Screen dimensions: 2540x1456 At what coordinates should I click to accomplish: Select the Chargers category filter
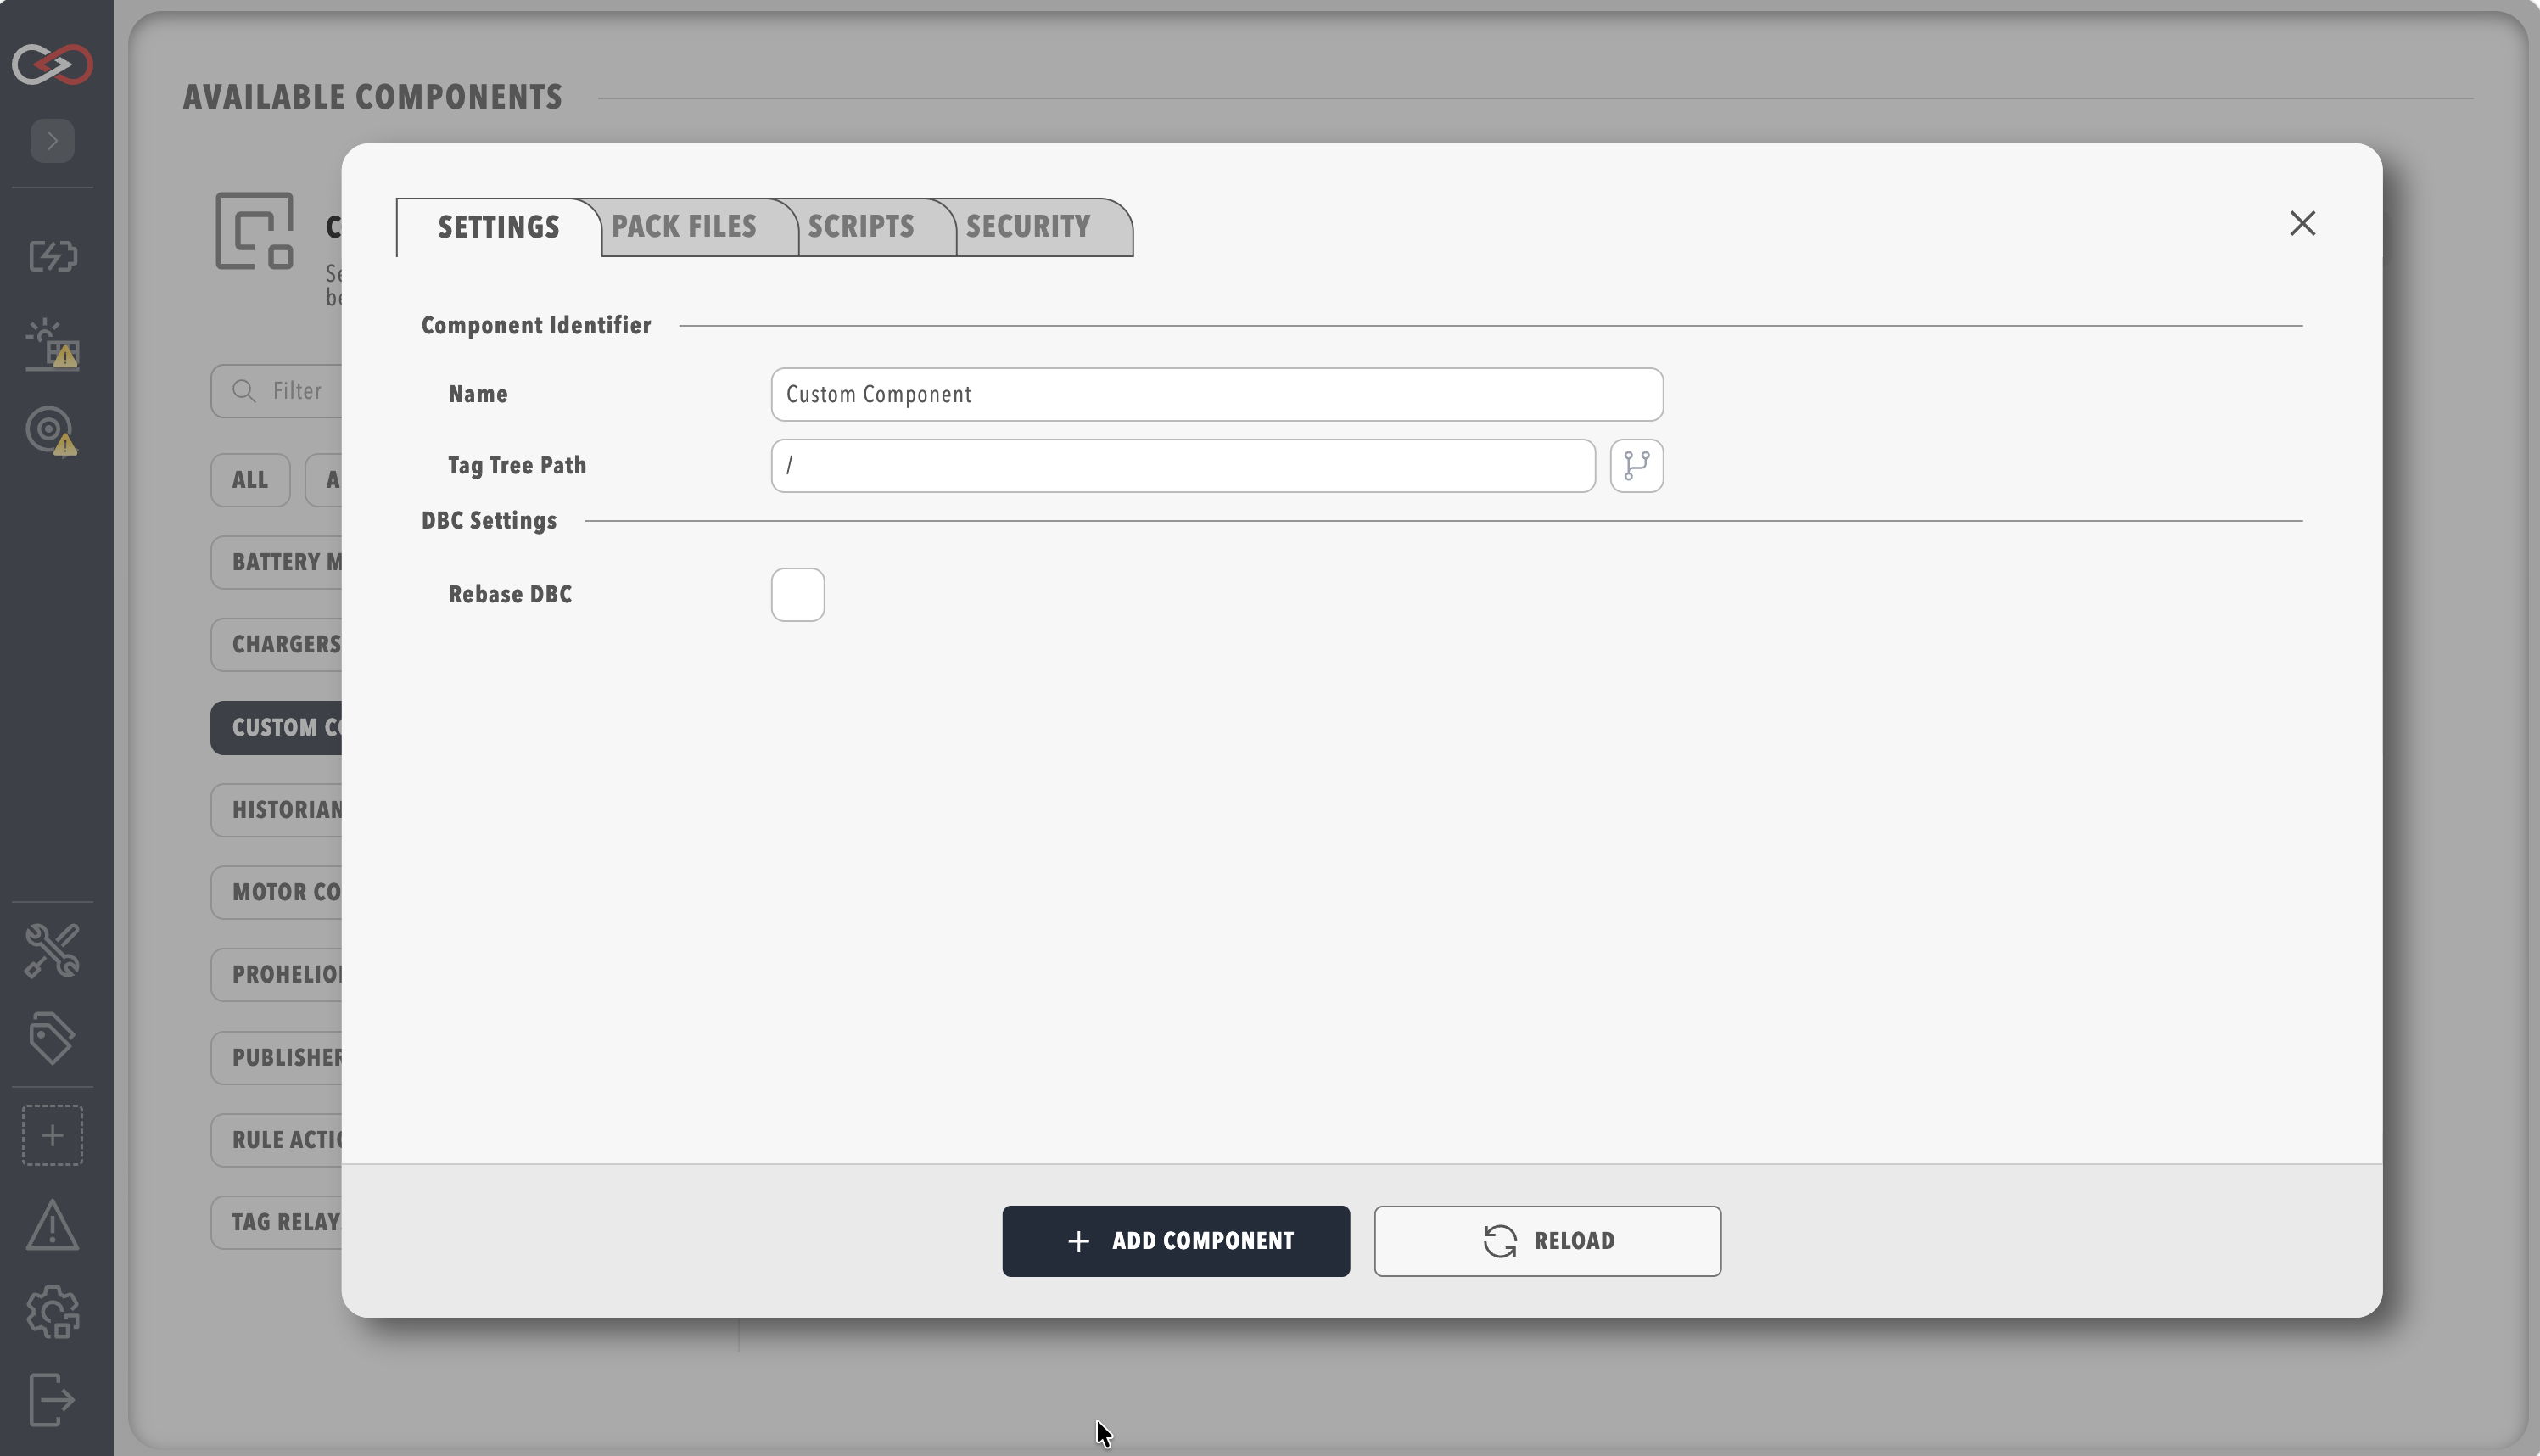[x=277, y=644]
